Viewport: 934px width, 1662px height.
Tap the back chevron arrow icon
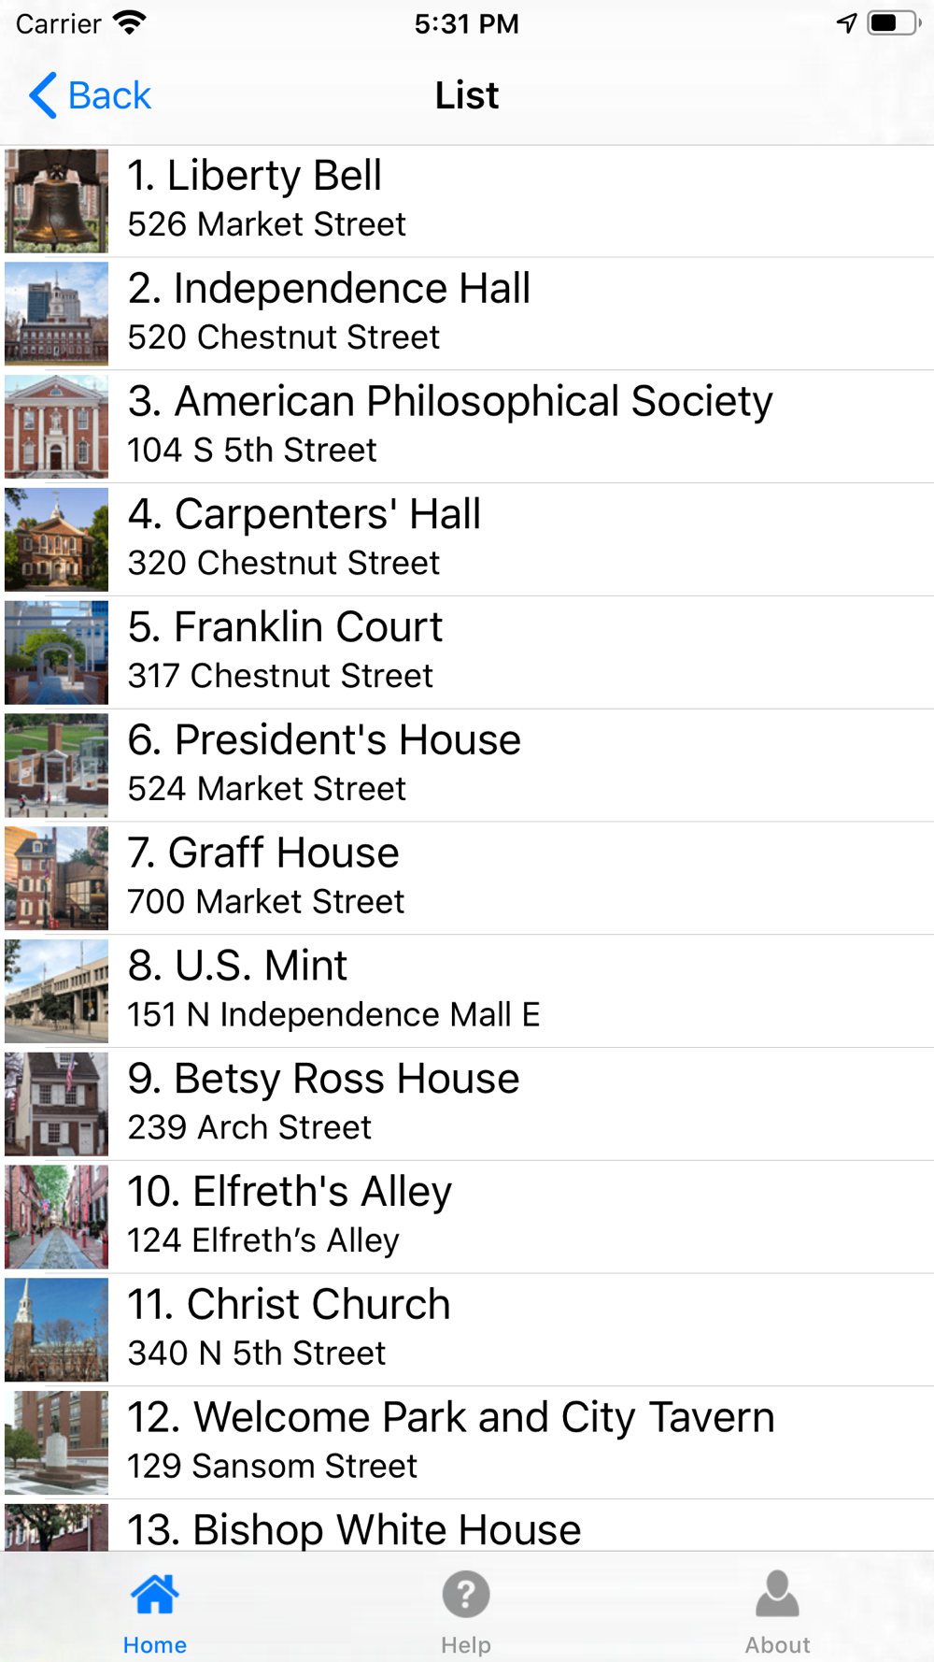pos(43,95)
